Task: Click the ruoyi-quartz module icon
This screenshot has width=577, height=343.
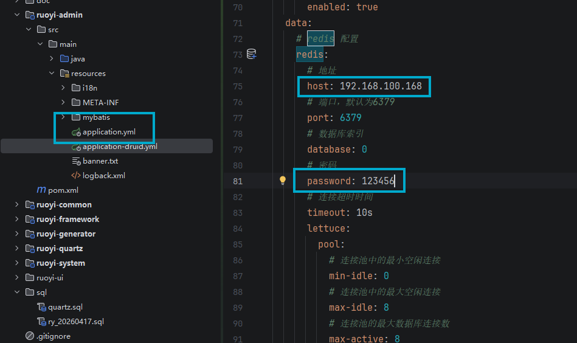Action: click(30, 248)
